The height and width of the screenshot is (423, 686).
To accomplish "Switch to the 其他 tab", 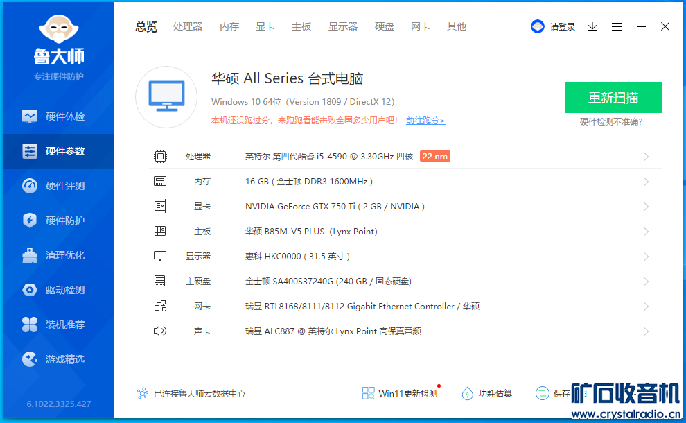I will pyautogui.click(x=457, y=27).
